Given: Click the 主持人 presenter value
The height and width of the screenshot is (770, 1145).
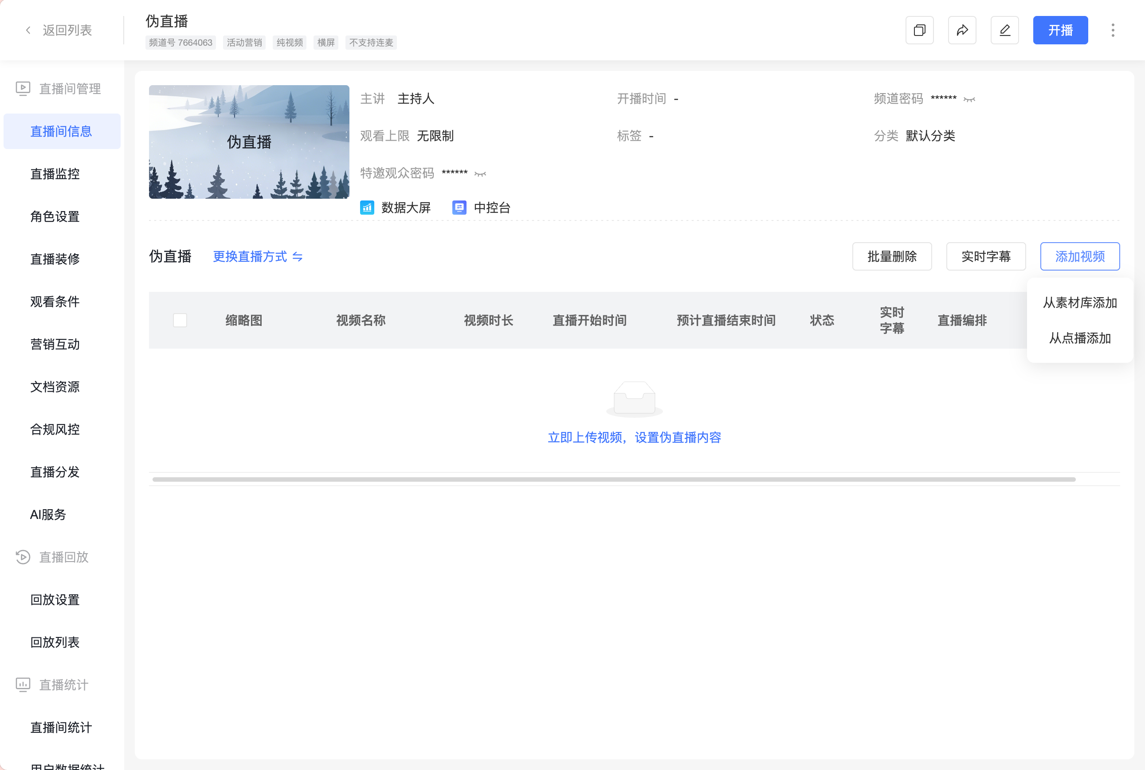Looking at the screenshot, I should 416,99.
